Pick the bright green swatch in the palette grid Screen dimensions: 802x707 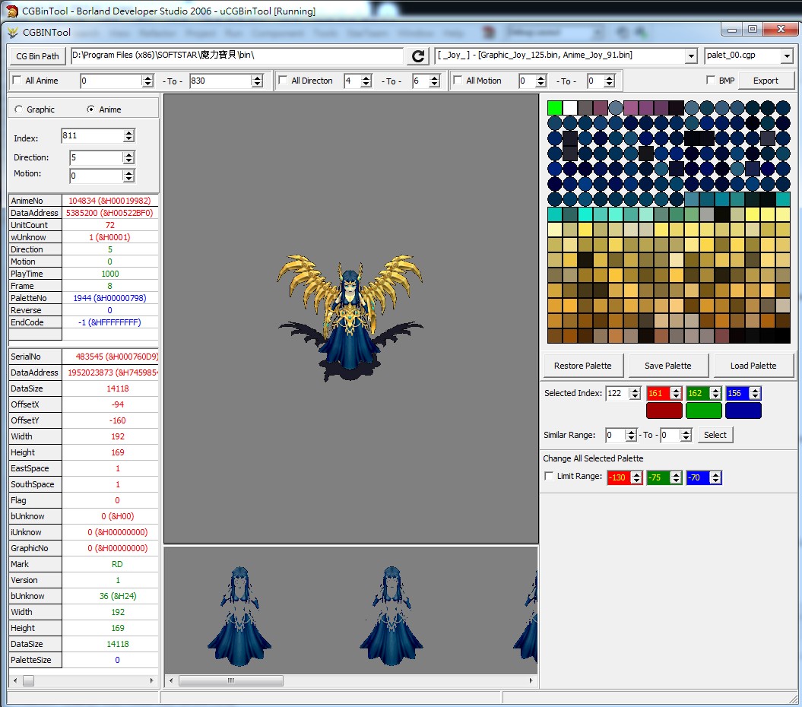click(x=555, y=108)
